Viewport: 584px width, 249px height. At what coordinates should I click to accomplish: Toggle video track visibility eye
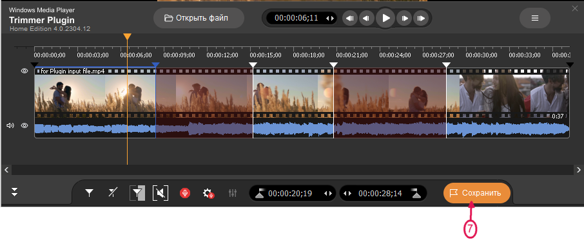24,71
